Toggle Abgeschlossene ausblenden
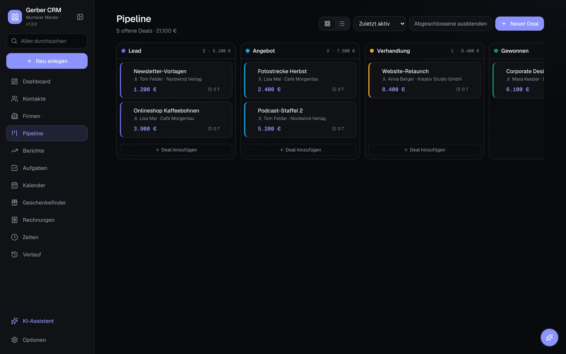Viewport: 566px width, 354px height. [450, 24]
